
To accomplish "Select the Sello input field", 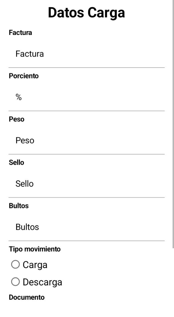I will coord(86,184).
